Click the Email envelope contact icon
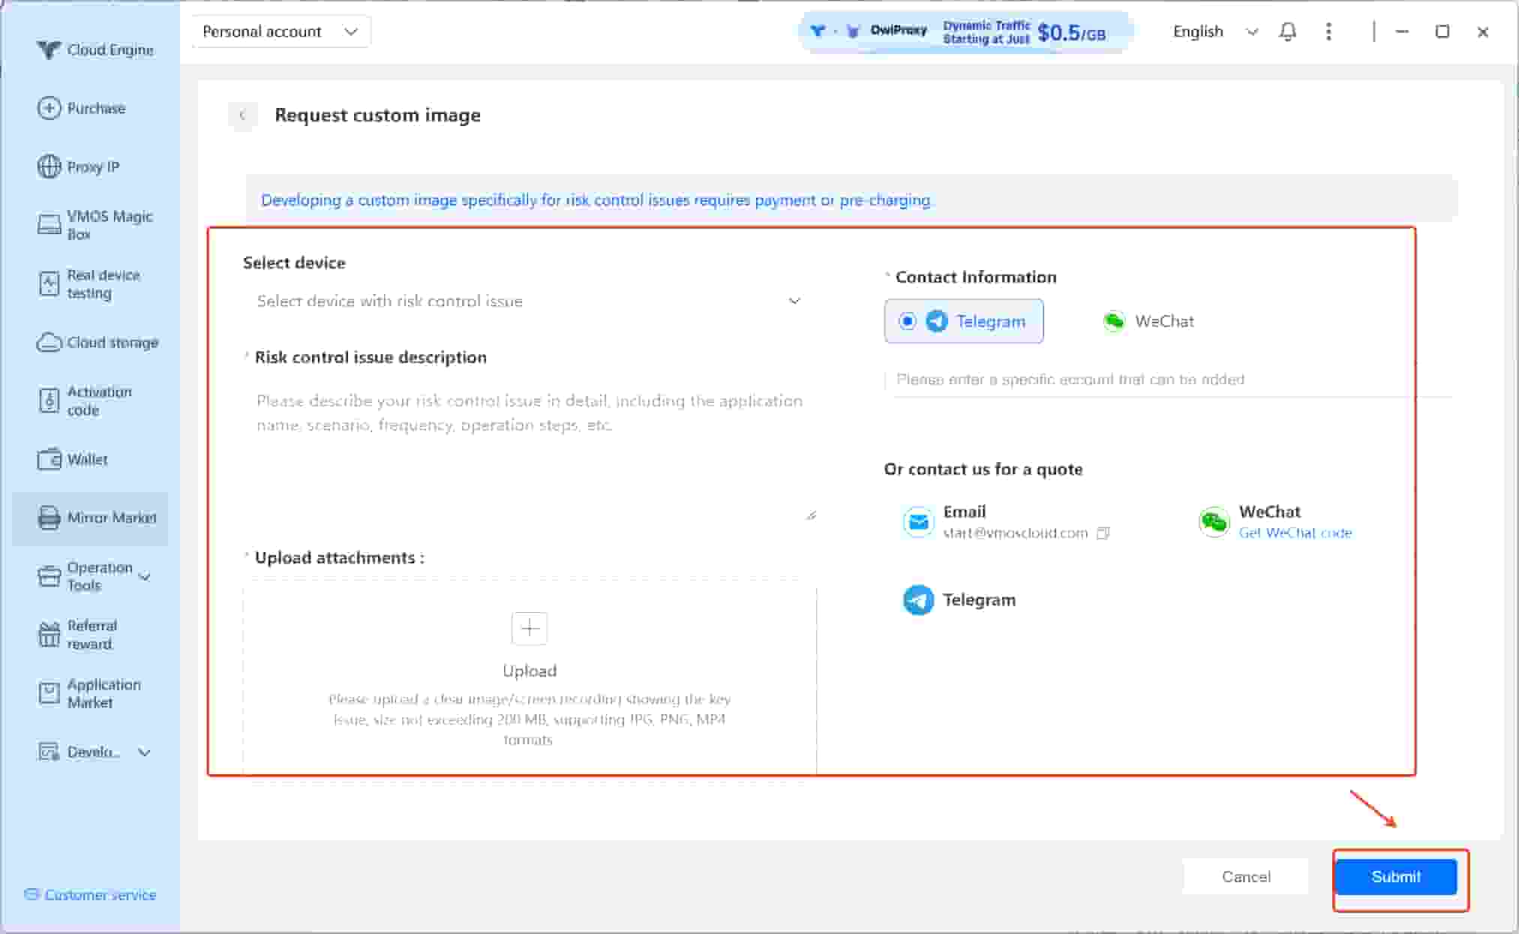The image size is (1519, 934). 918,521
